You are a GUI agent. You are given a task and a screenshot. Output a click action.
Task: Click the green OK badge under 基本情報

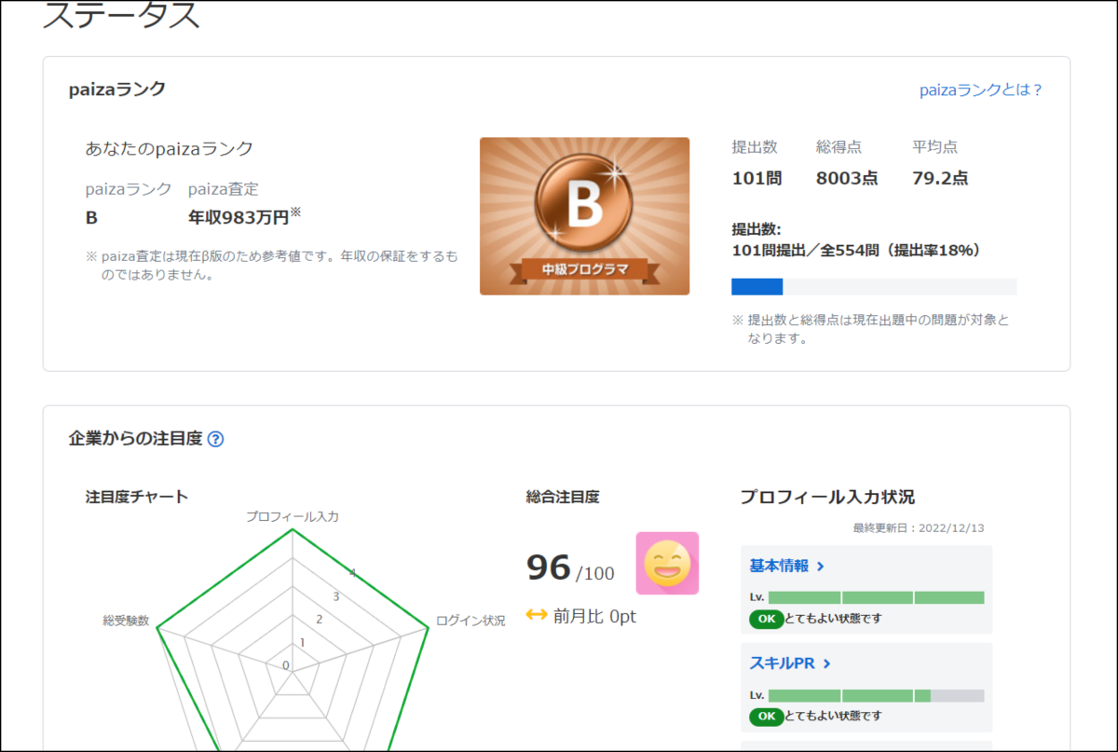point(767,619)
